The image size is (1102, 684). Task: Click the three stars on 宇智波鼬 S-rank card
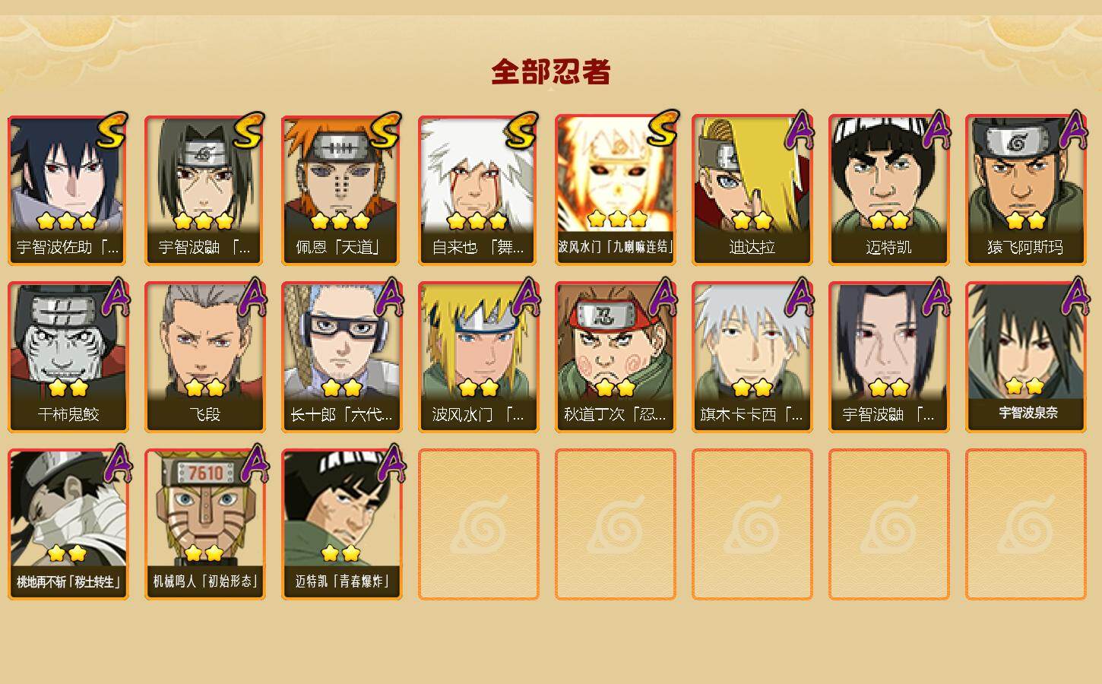click(x=203, y=221)
